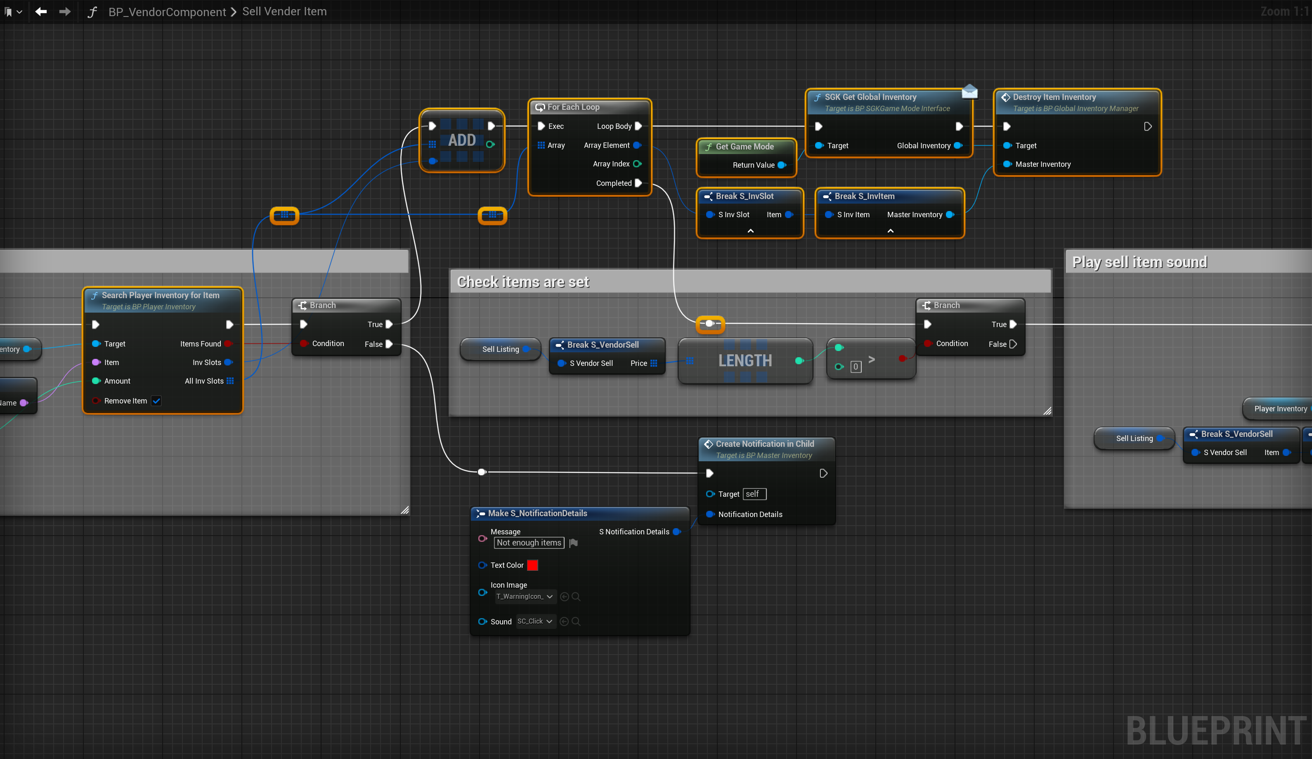1312x759 pixels.
Task: Click the forward navigation arrow
Action: pyautogui.click(x=64, y=12)
